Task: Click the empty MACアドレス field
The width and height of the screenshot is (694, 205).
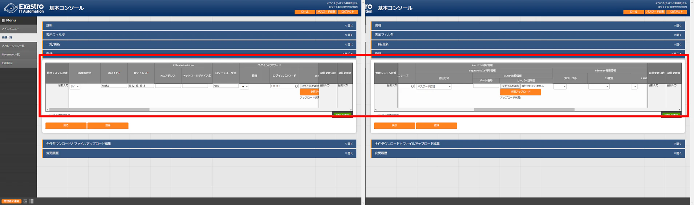Action: (x=168, y=86)
